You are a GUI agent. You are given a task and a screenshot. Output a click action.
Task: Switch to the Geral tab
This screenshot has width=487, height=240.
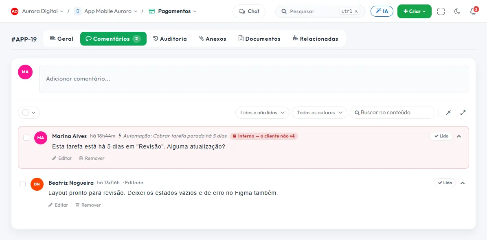[61, 39]
